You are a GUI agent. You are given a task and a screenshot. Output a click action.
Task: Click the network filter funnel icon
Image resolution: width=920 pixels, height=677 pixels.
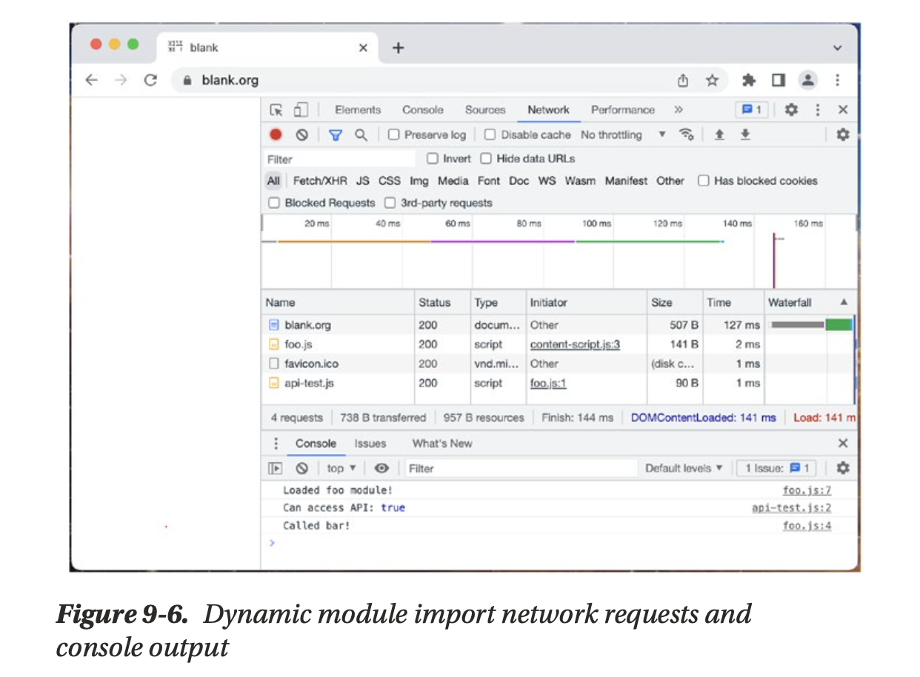click(336, 135)
